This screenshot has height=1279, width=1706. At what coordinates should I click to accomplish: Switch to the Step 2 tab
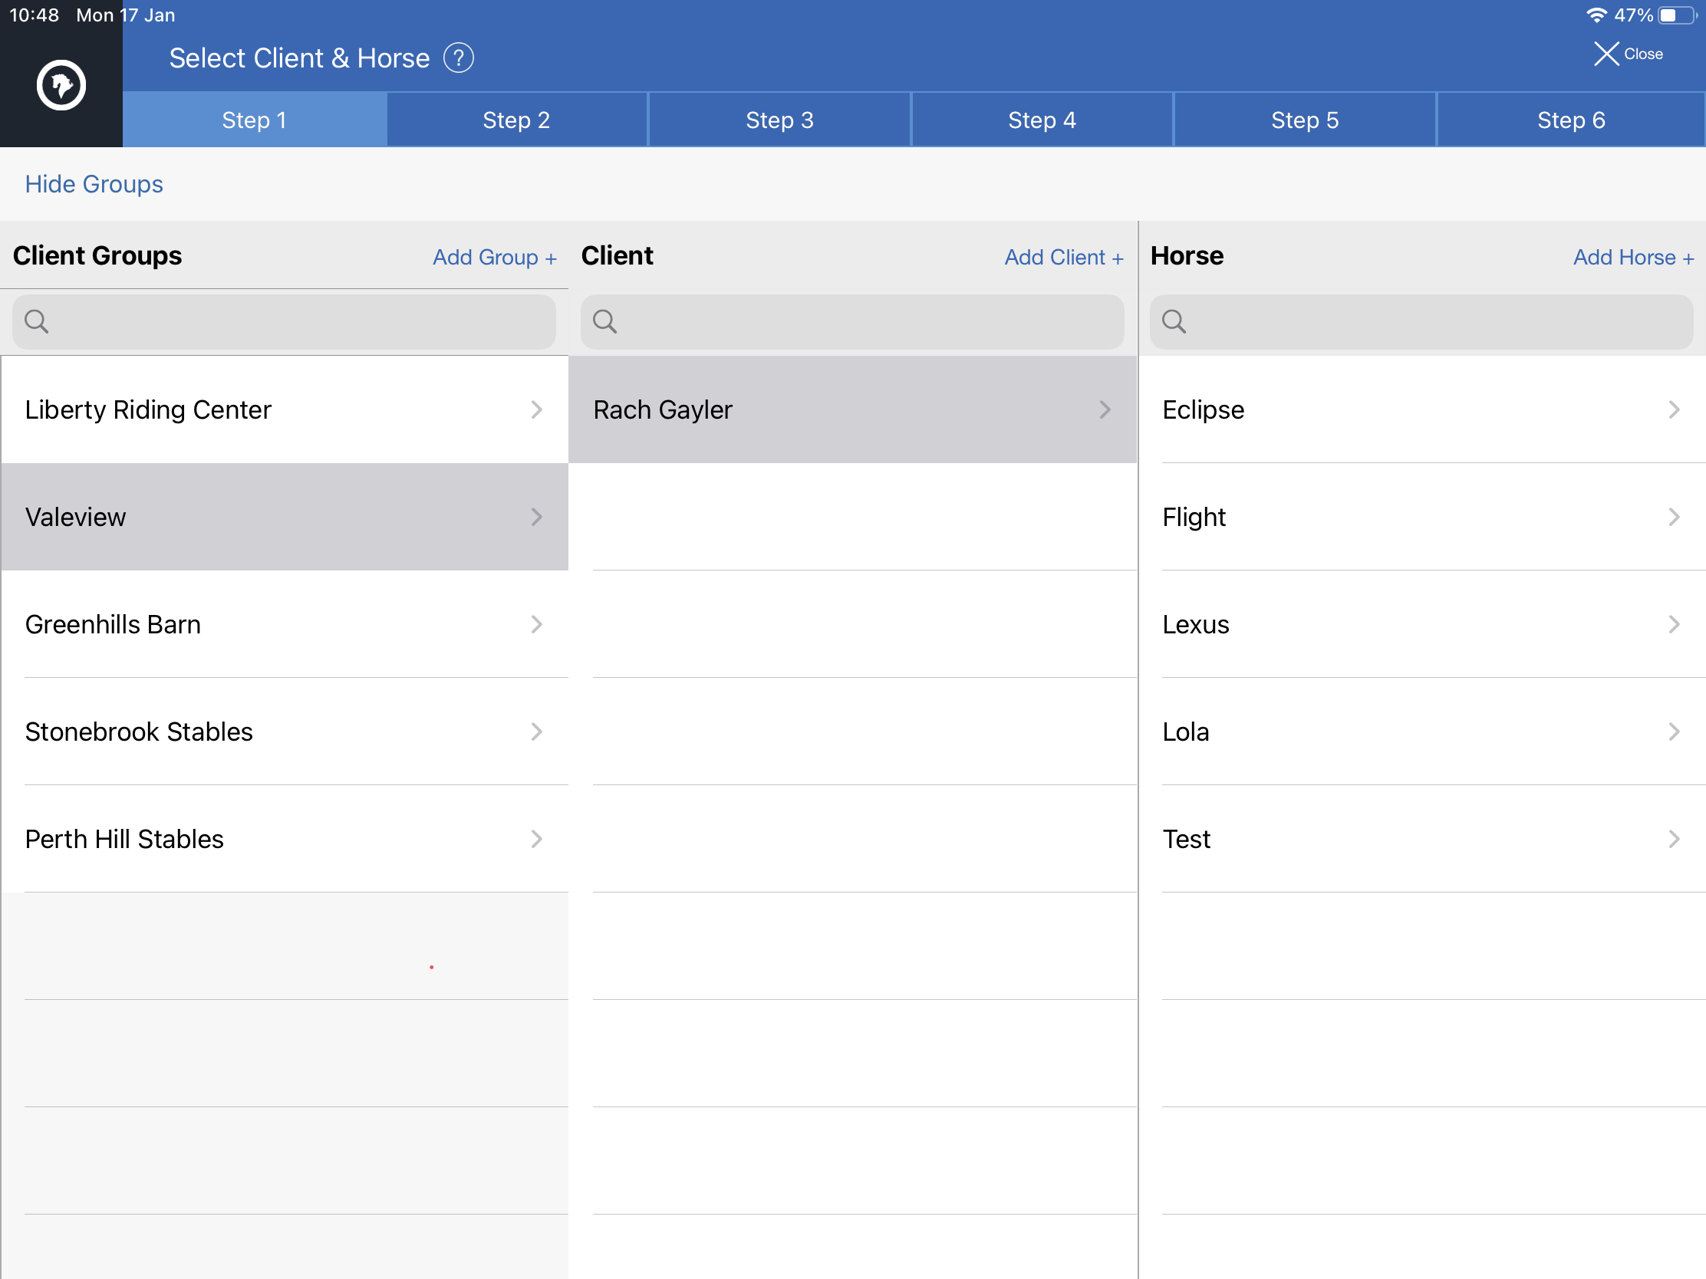coord(517,120)
